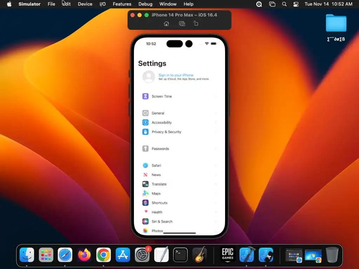Tap the Shortcuts icon in Settings
The width and height of the screenshot is (359, 269).
(145, 203)
